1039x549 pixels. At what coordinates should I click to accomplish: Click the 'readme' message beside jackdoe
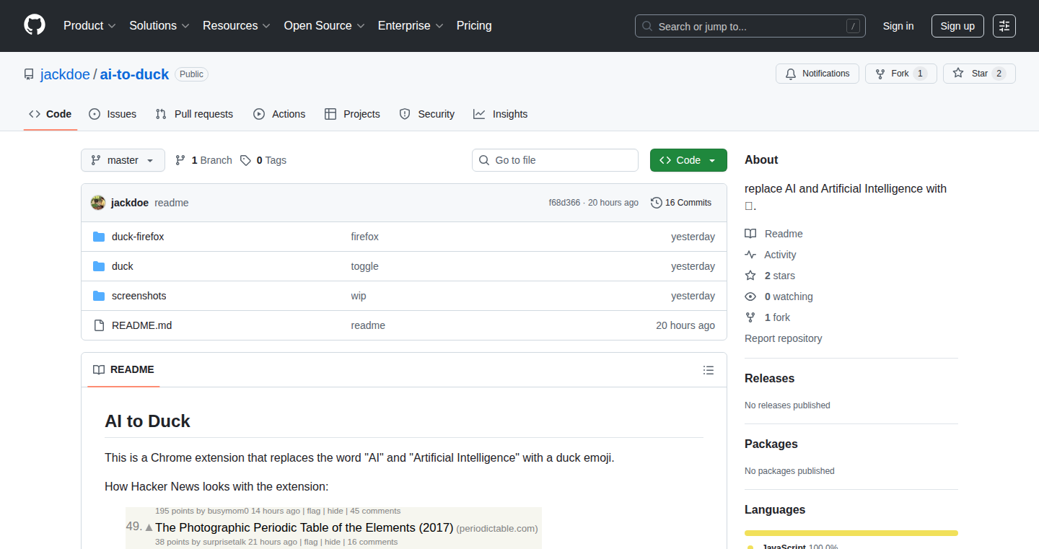click(x=172, y=203)
